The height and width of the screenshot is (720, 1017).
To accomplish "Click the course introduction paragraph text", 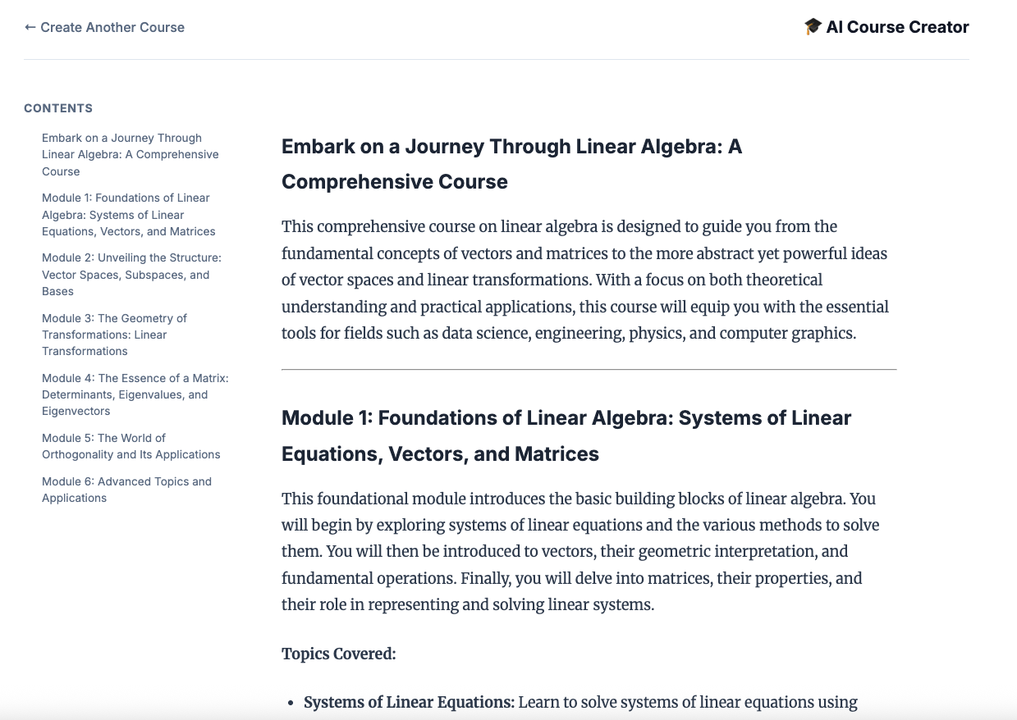I will 584,280.
